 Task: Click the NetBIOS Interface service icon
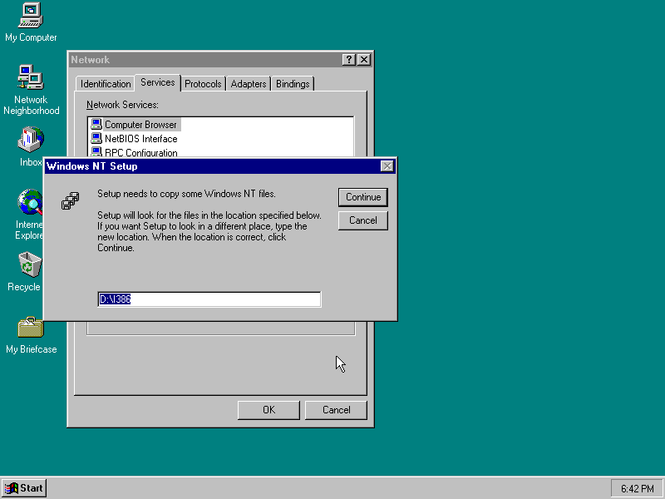click(x=96, y=138)
